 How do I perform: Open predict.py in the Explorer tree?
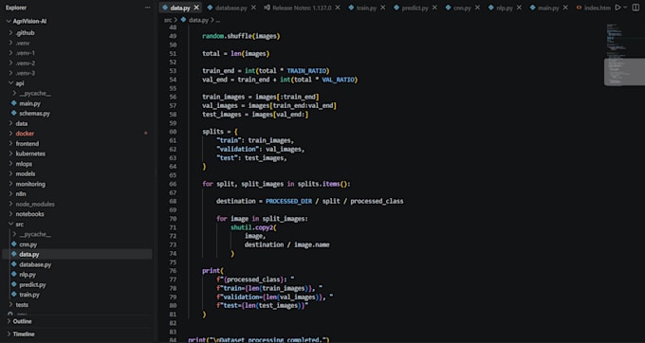(x=32, y=284)
